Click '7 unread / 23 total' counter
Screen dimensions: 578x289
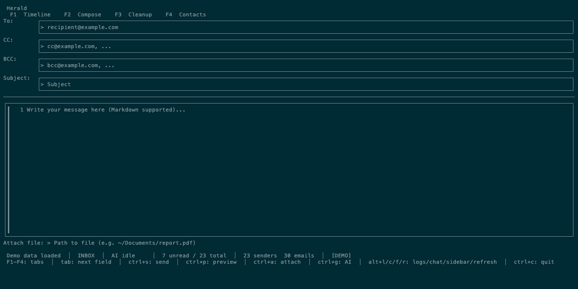pos(194,256)
